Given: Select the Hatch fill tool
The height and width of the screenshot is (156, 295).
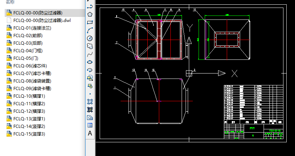Looking at the screenshot, I should pos(90,102).
